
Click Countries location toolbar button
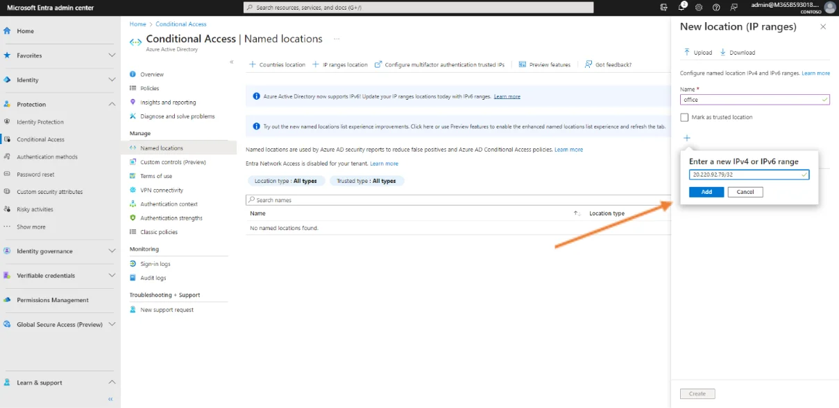pos(277,64)
